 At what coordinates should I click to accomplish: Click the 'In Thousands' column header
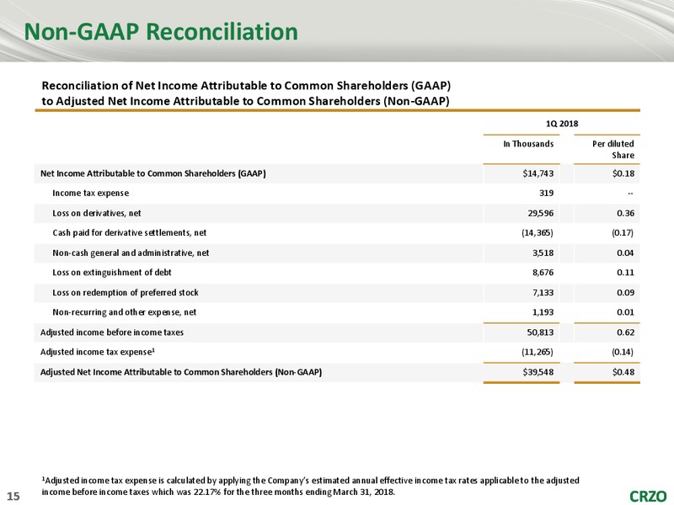coord(528,144)
